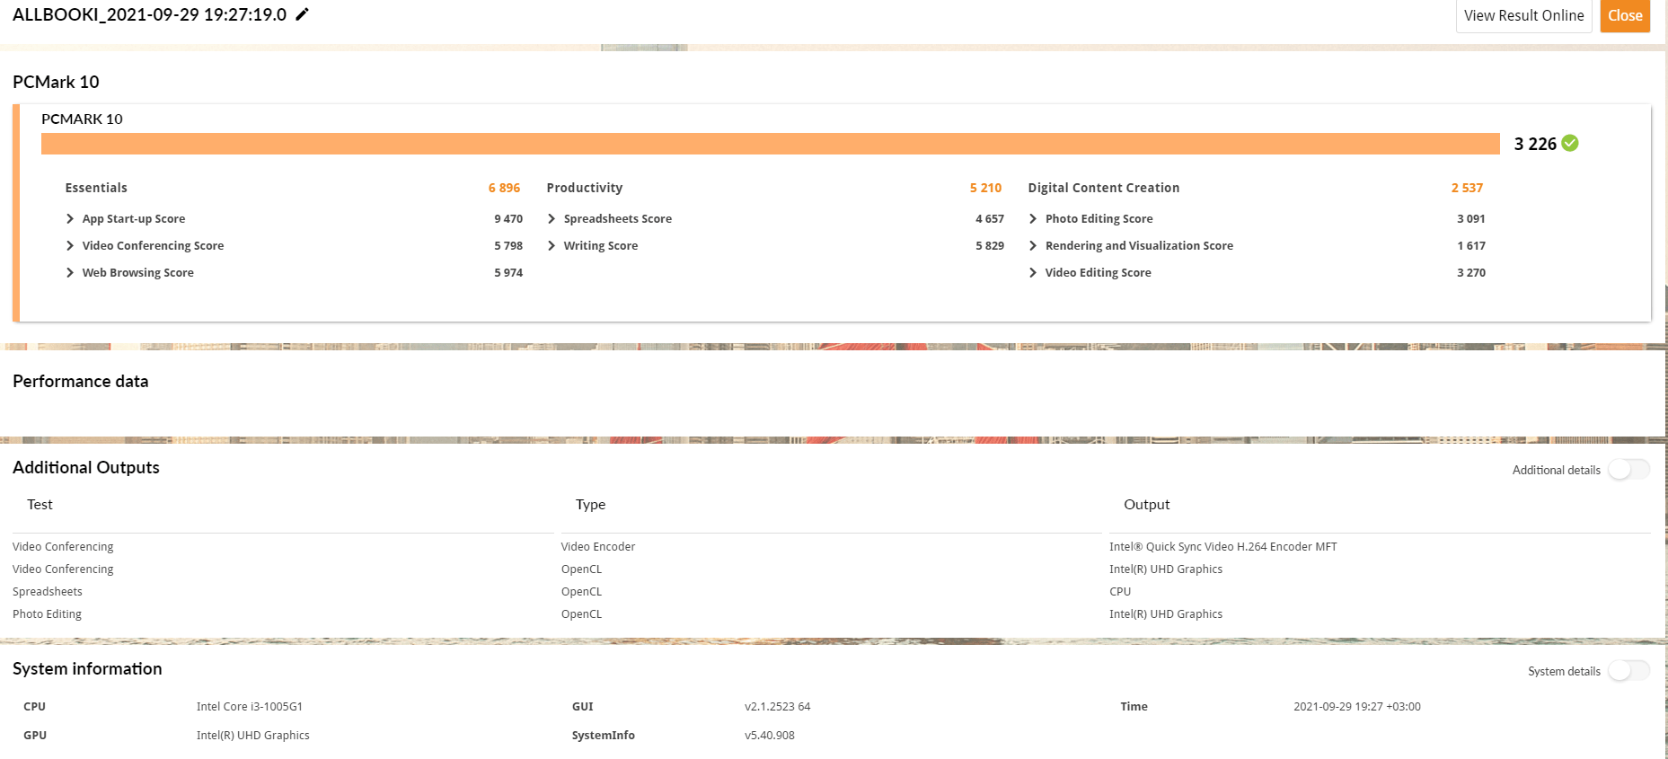Click the orange PCMark 10 score bar
This screenshot has height=759, width=1668.
pyautogui.click(x=771, y=144)
